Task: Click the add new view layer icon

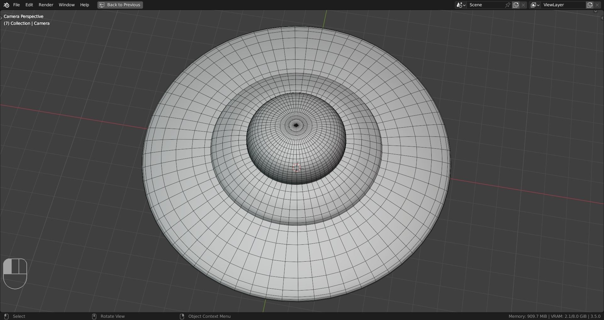Action: [x=590, y=5]
